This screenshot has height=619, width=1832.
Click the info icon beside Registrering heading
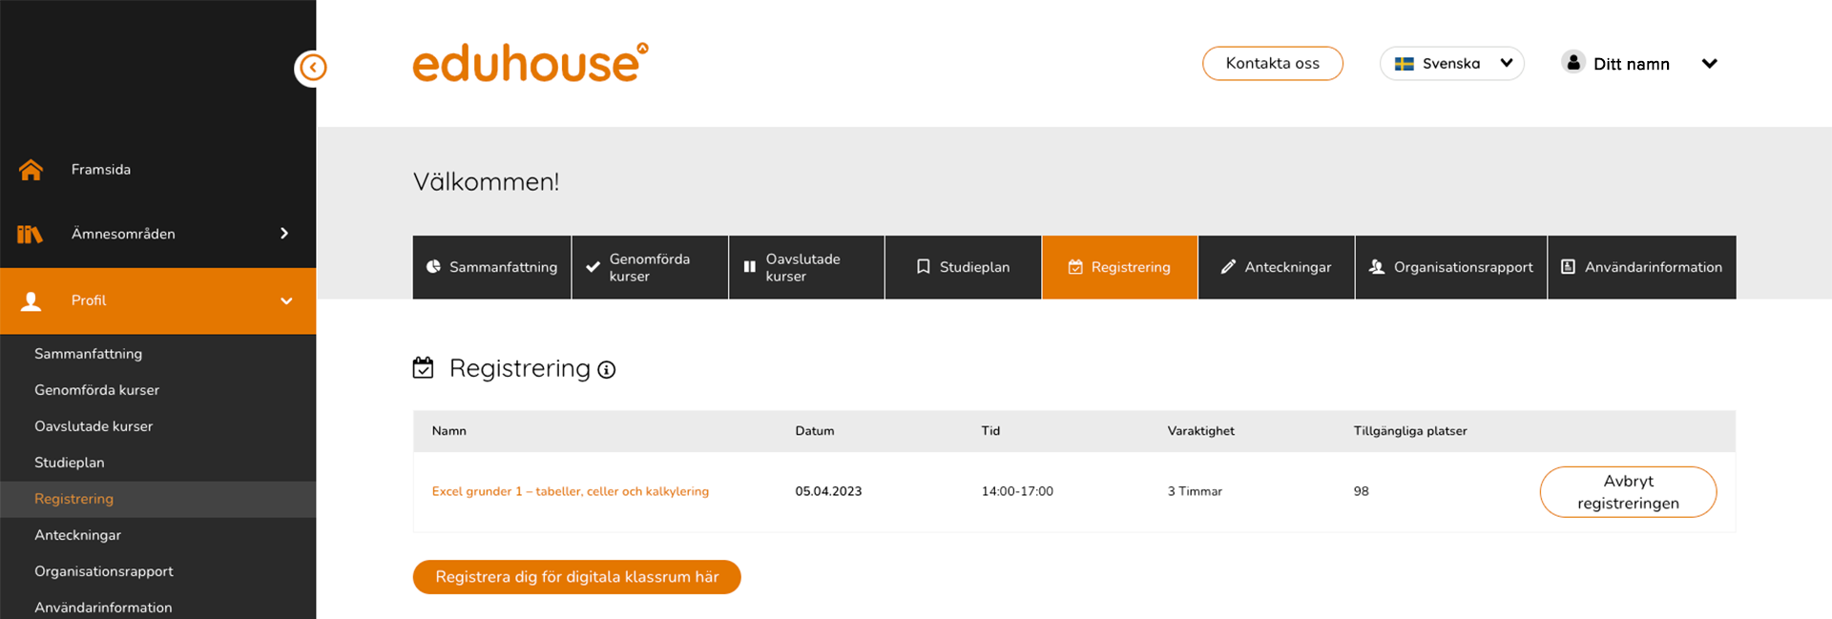607,370
